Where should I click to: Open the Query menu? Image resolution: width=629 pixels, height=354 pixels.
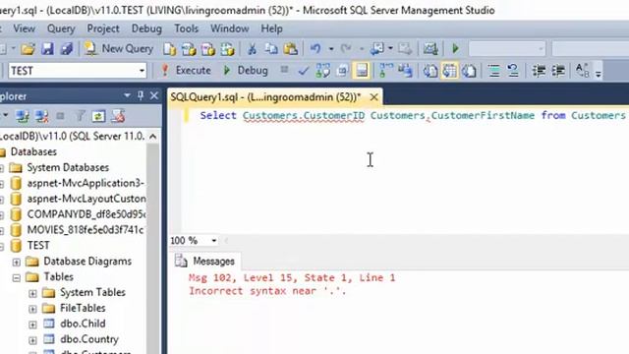[61, 29]
